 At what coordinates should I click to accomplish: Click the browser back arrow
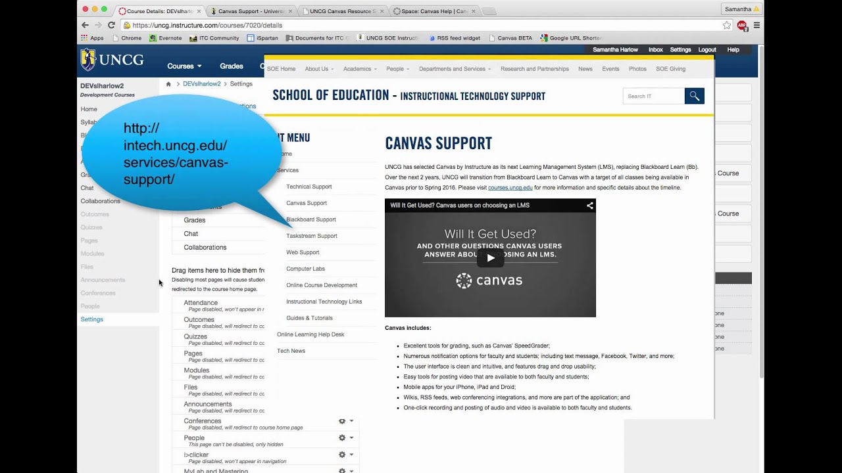click(x=85, y=25)
